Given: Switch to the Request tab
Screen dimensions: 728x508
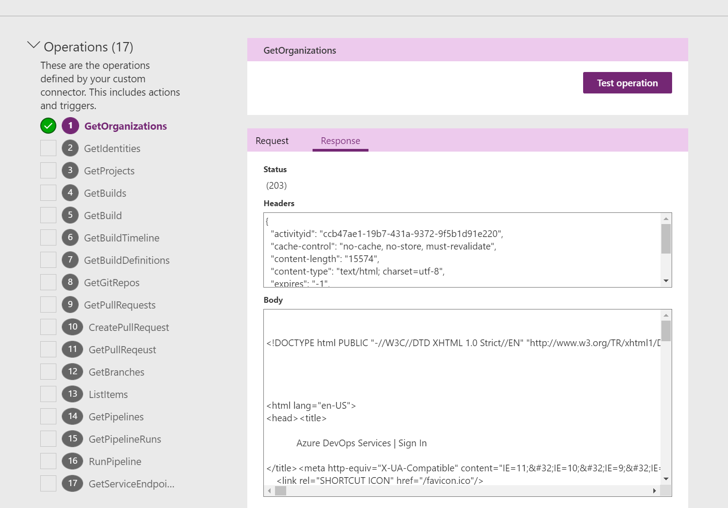Looking at the screenshot, I should (x=271, y=140).
